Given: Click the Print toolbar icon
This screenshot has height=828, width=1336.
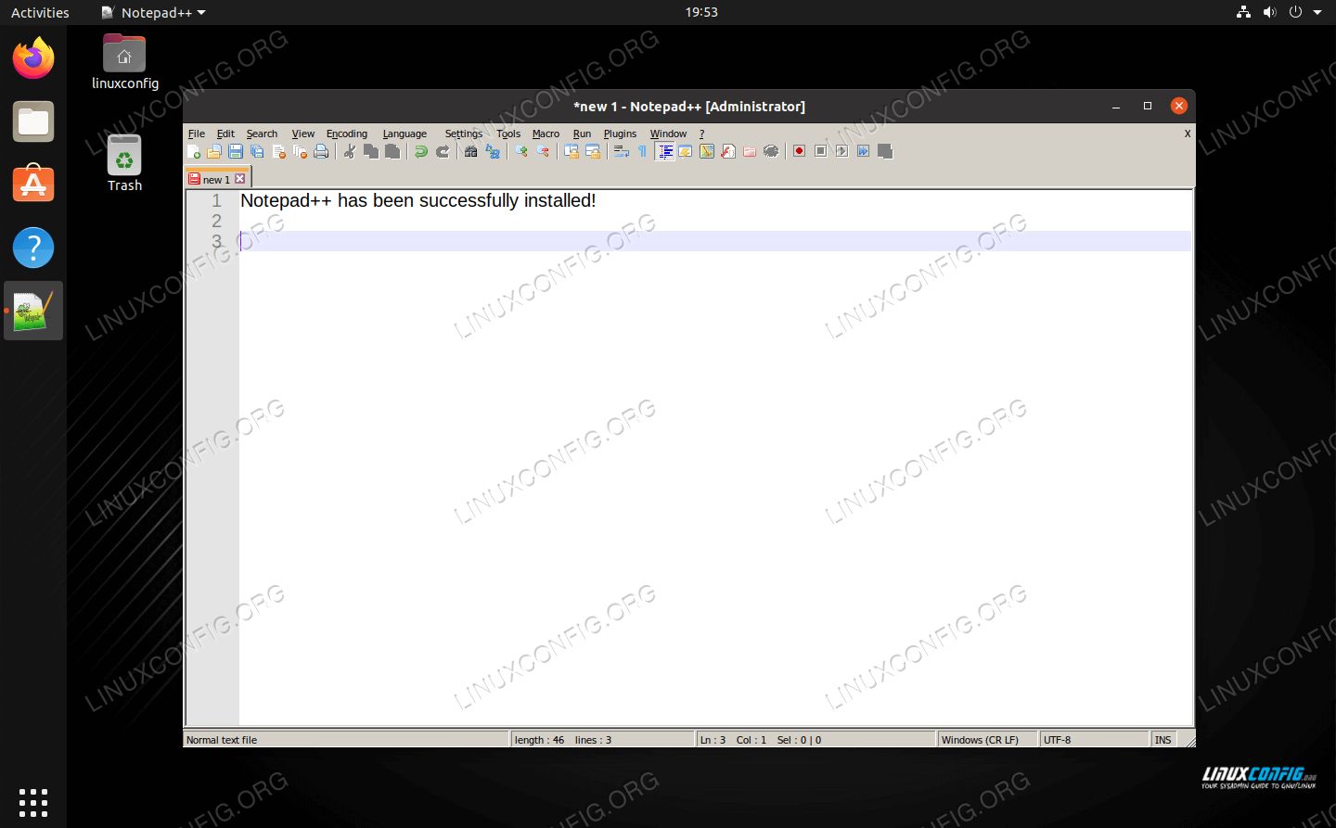Looking at the screenshot, I should [321, 151].
